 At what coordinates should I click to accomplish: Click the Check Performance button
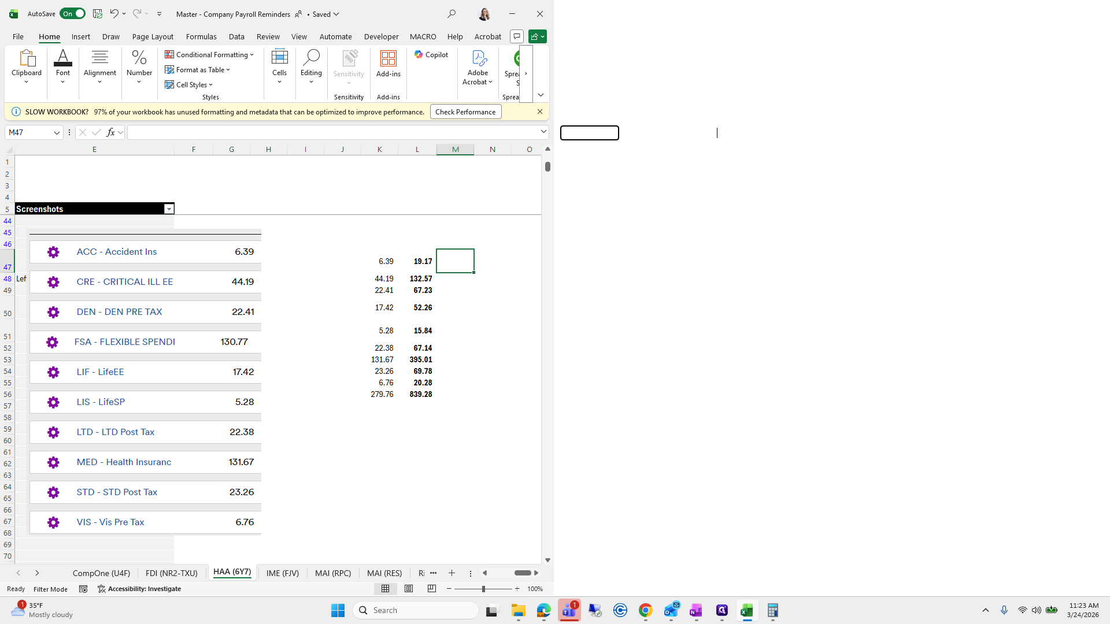[x=465, y=112]
